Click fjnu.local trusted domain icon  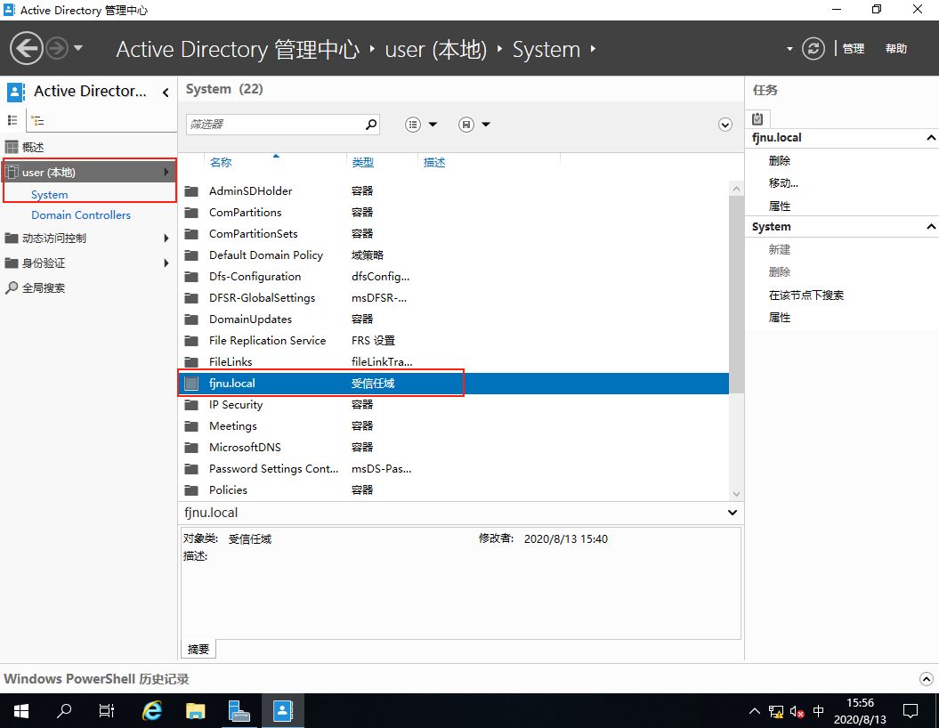click(191, 384)
